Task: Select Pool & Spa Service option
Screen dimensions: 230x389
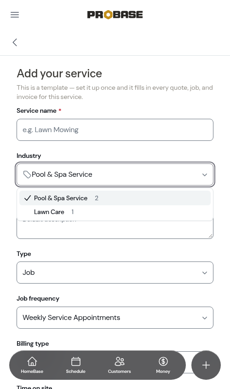Action: 115,198
